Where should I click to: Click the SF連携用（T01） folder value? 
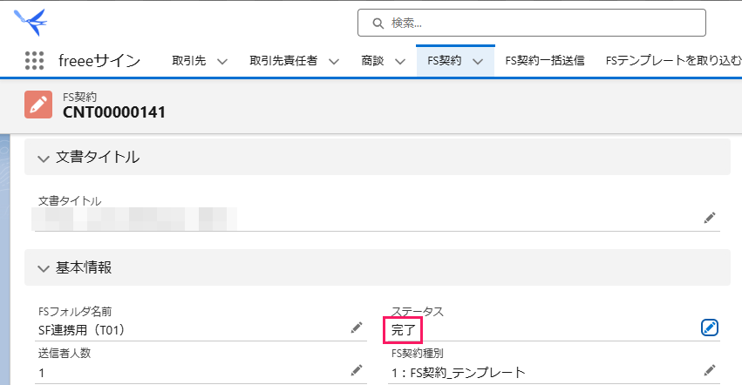click(x=81, y=329)
